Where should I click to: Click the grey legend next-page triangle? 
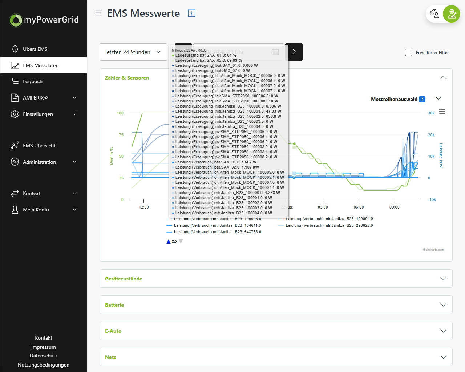[x=181, y=242]
